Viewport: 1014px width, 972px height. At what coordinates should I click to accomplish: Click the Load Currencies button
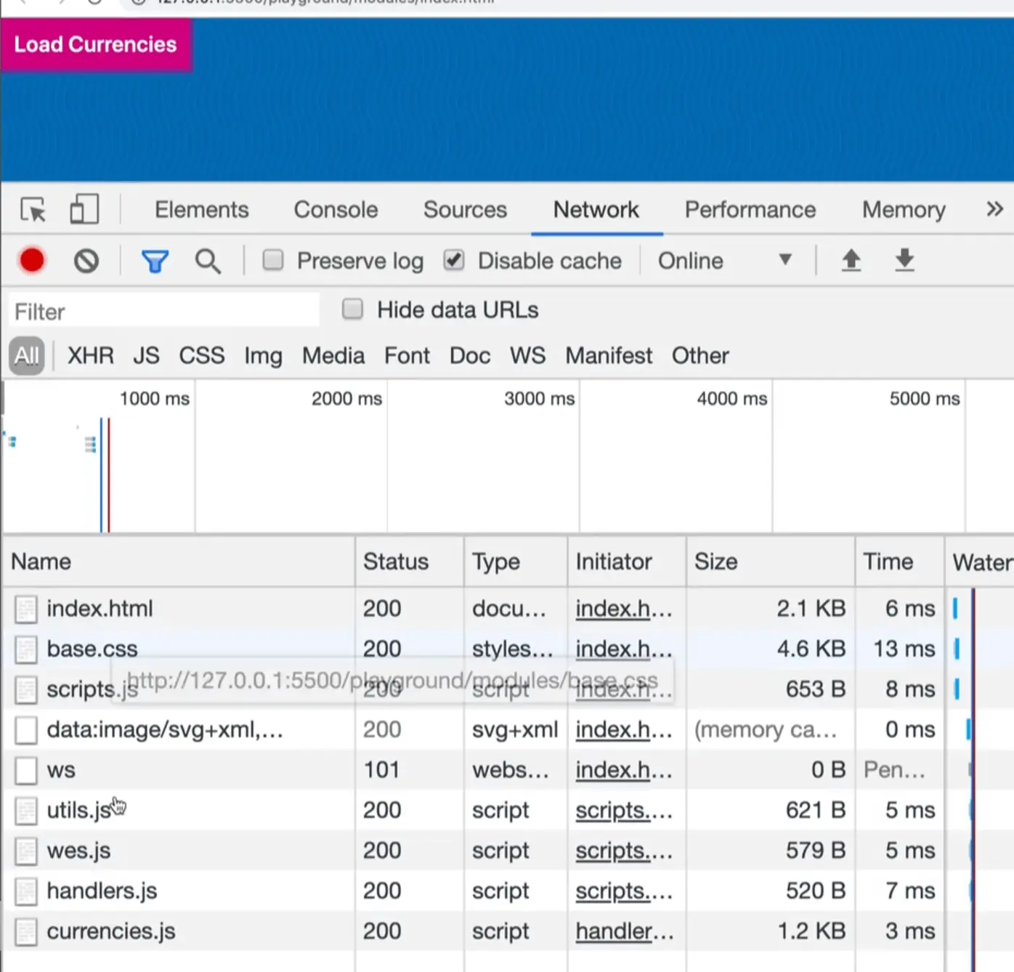pos(95,44)
